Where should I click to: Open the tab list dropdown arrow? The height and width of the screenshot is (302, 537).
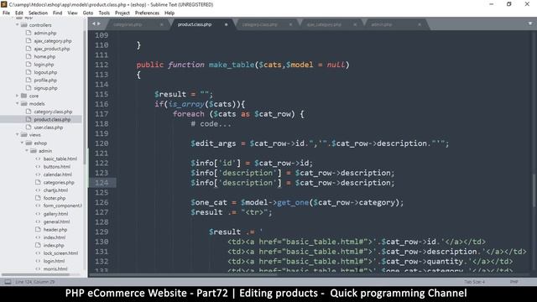point(529,24)
